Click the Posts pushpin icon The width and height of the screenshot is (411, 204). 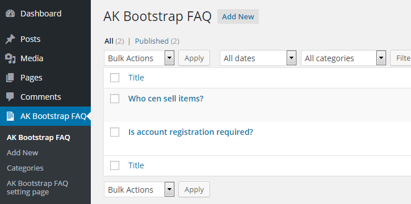click(10, 39)
